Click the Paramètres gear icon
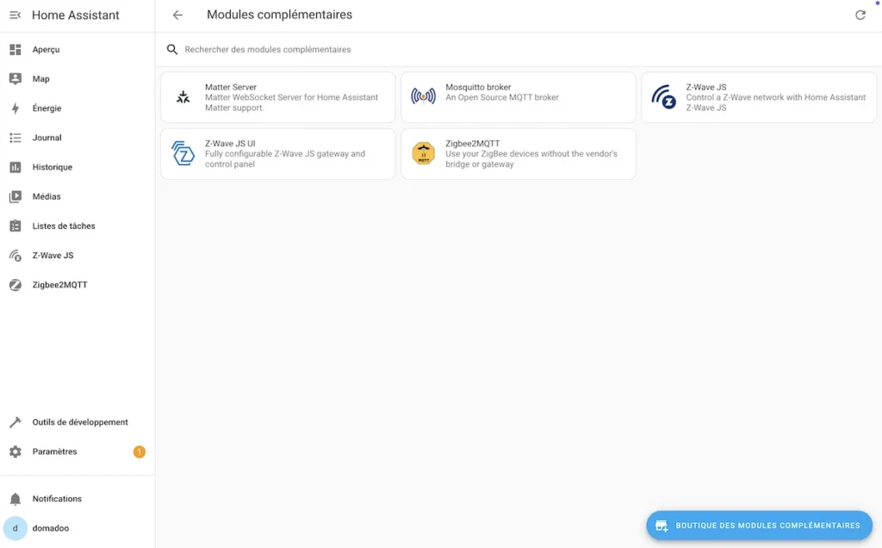 [16, 452]
